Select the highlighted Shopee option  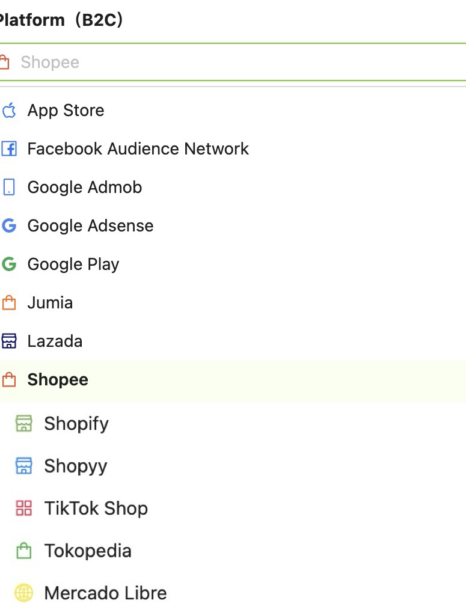(x=58, y=380)
